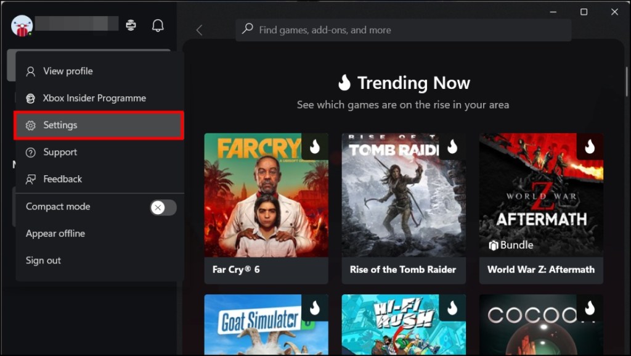Open Rise of the Tomb Raider cover
The height and width of the screenshot is (356, 631).
404,196
